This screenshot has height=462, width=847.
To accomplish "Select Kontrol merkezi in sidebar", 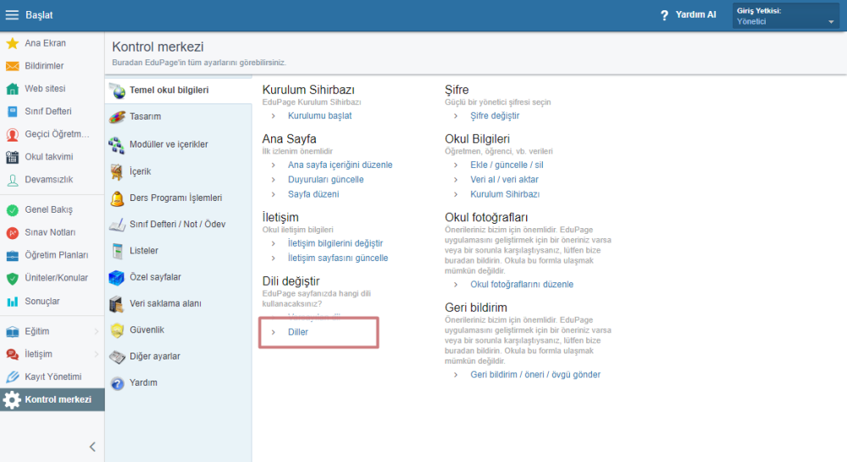I will point(58,400).
